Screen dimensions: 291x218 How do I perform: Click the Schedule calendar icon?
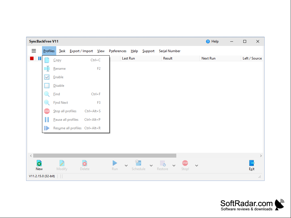coord(138,163)
